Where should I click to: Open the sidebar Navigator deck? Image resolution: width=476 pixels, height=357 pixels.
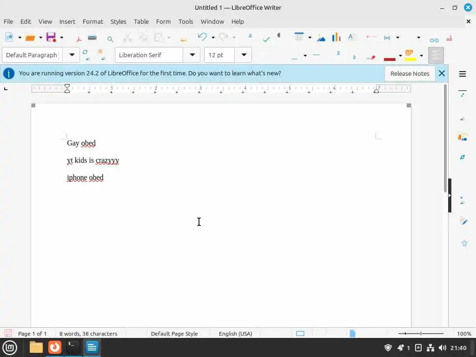(x=462, y=157)
